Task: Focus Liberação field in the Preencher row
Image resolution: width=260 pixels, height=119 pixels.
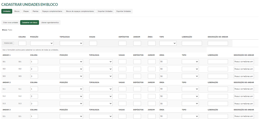Action: [192, 43]
